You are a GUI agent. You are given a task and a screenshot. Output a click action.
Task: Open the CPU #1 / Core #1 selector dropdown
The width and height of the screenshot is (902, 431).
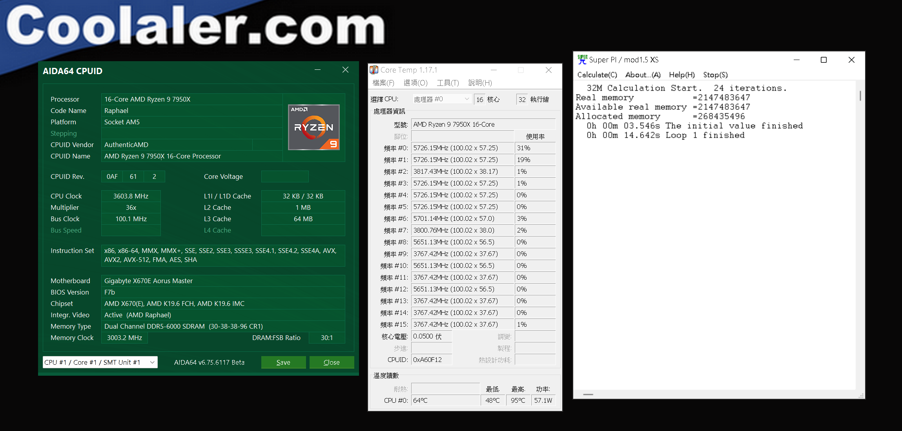tap(100, 362)
